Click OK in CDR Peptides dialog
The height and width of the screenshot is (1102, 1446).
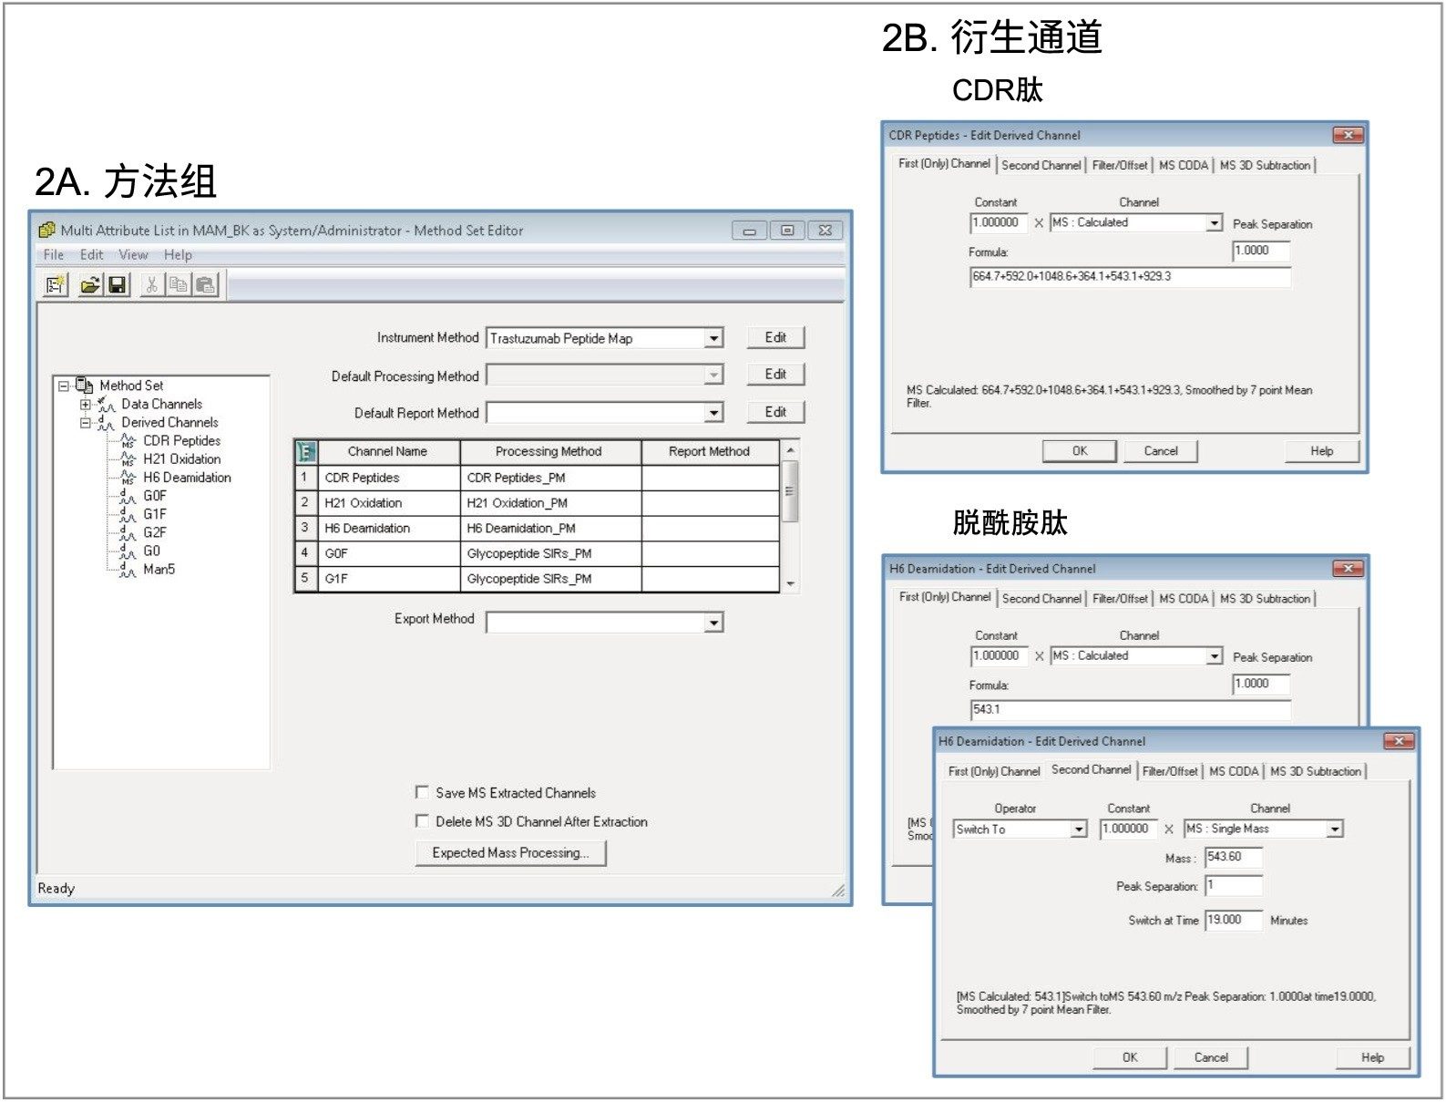[1080, 451]
